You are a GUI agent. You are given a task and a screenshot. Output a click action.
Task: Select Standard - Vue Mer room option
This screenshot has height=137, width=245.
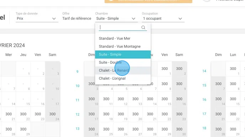123,39
